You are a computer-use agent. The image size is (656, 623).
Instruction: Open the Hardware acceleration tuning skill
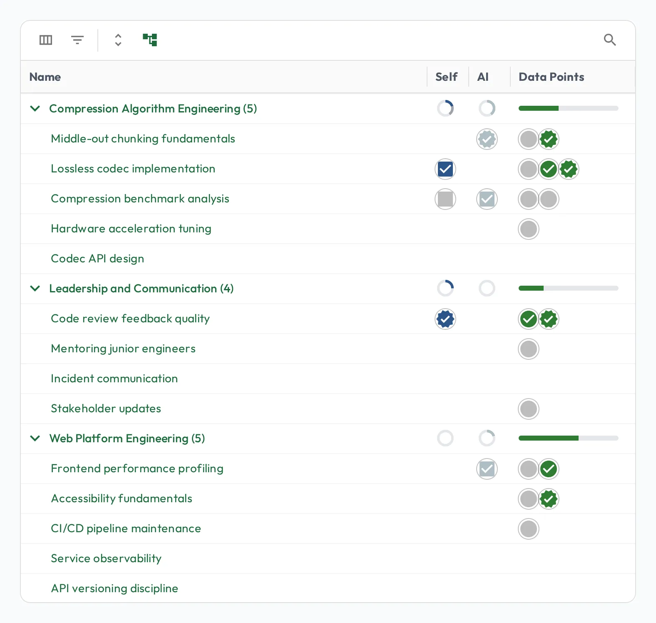pos(131,229)
